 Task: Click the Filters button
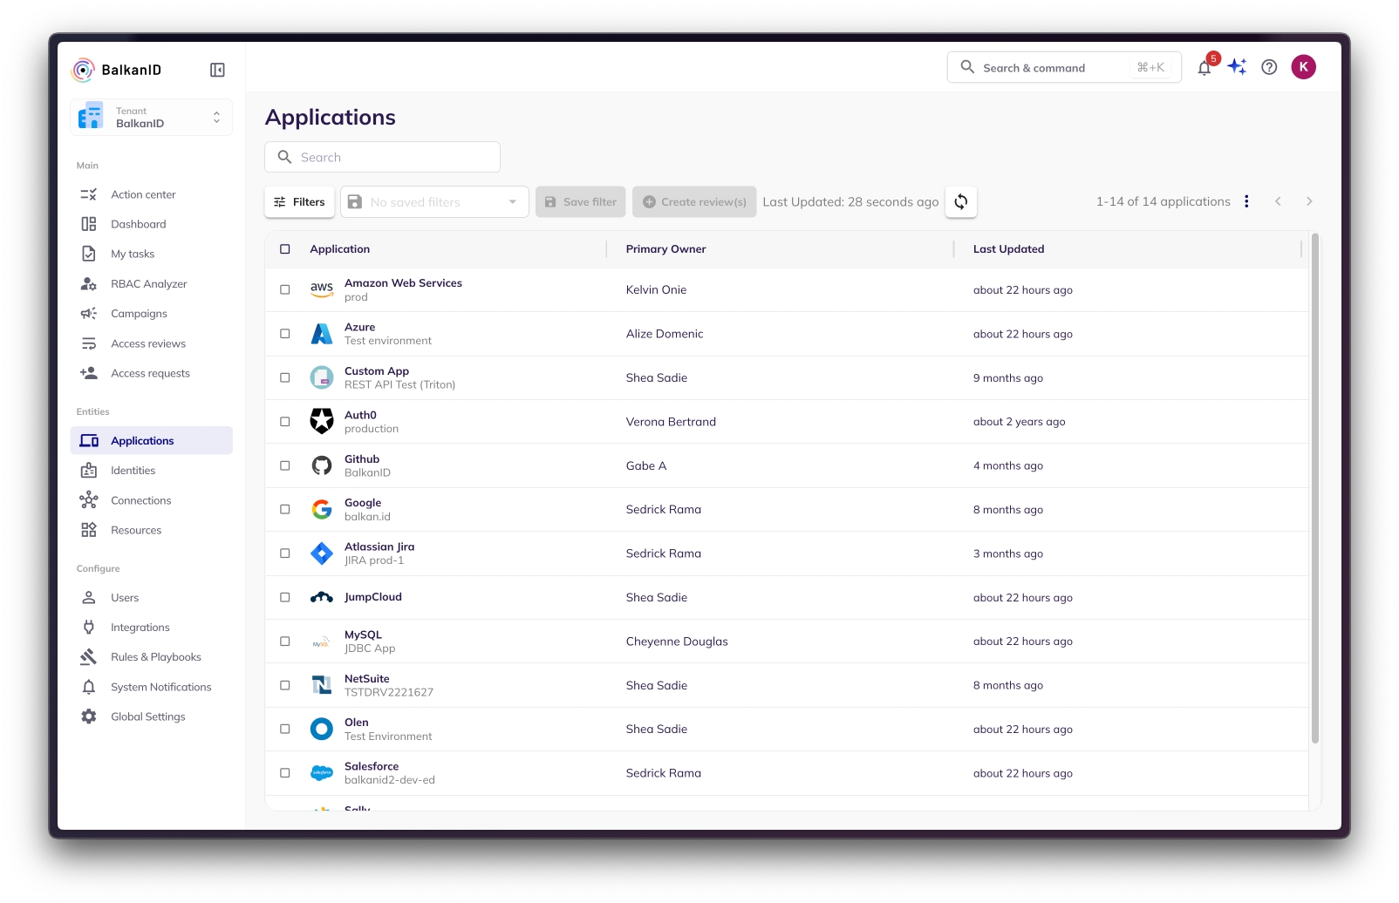pos(299,201)
